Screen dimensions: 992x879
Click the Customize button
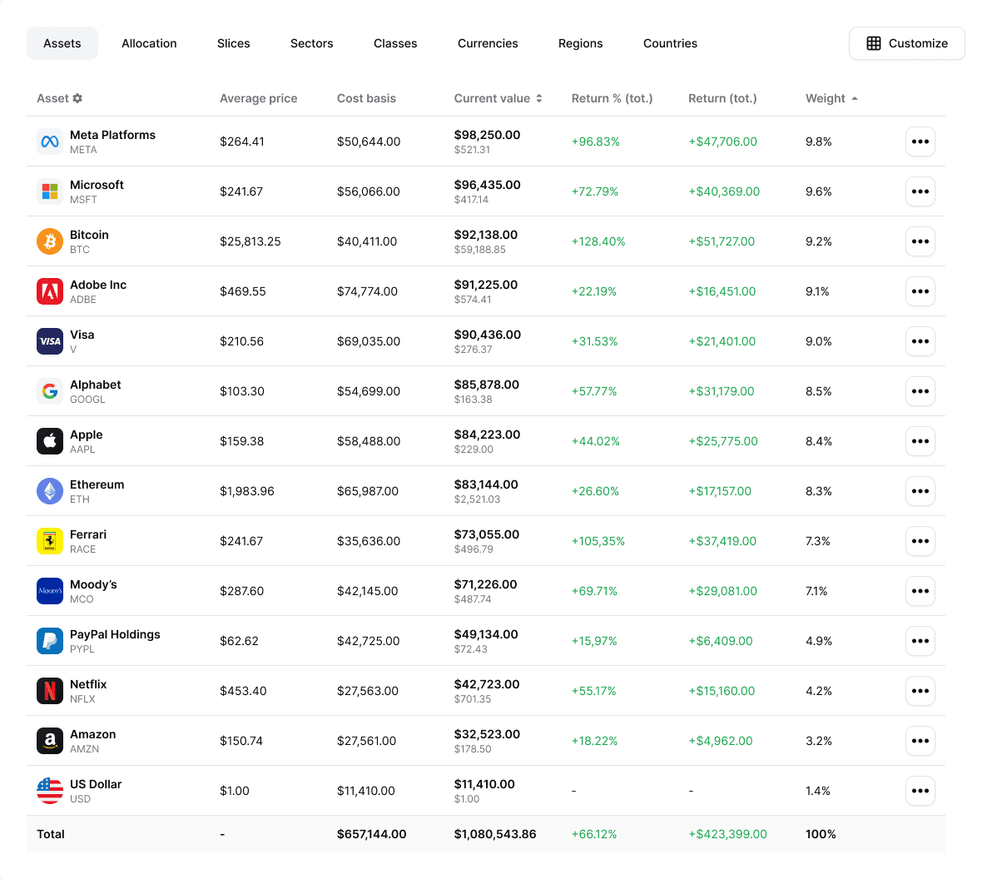coord(907,43)
